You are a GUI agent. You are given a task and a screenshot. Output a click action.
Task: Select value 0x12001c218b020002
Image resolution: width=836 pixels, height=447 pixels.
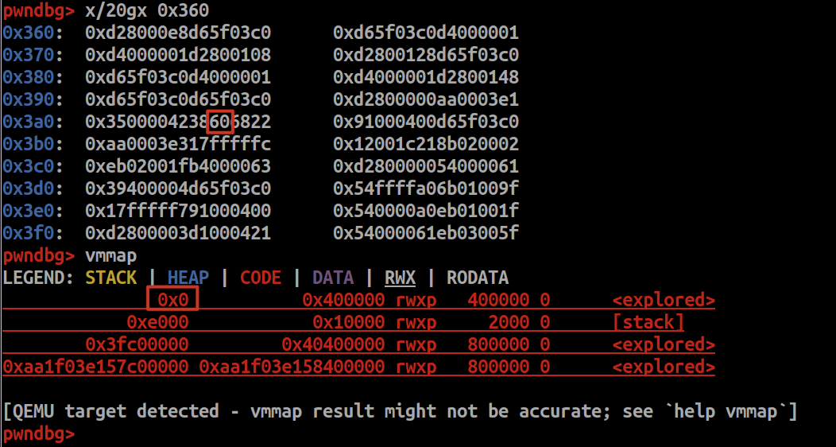(426, 145)
